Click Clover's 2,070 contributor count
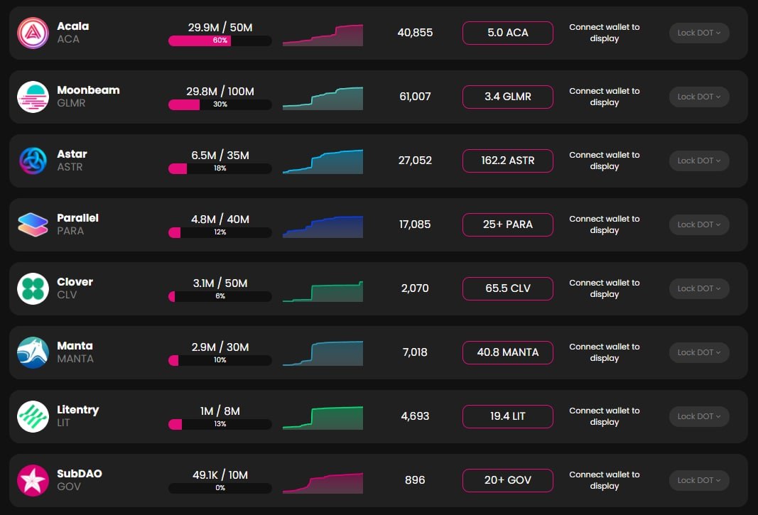The image size is (758, 515). pyautogui.click(x=415, y=288)
